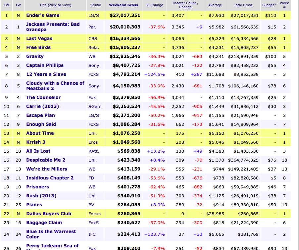Sort by Week # column header

[284, 5]
